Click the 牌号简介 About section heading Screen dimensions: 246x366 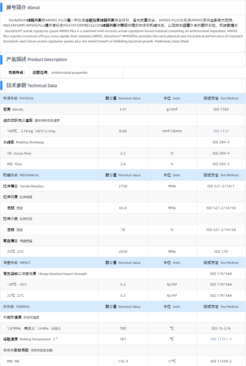tap(23, 8)
